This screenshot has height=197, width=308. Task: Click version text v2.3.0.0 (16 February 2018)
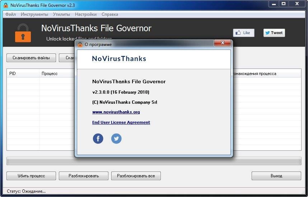[x=121, y=92]
